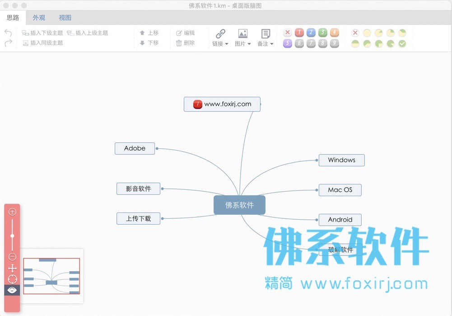
Task: Set progress to half complete
Action: (355, 43)
